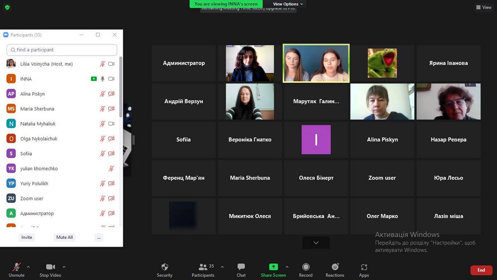Open the Chat icon
Image resolution: width=497 pixels, height=280 pixels.
click(x=241, y=267)
